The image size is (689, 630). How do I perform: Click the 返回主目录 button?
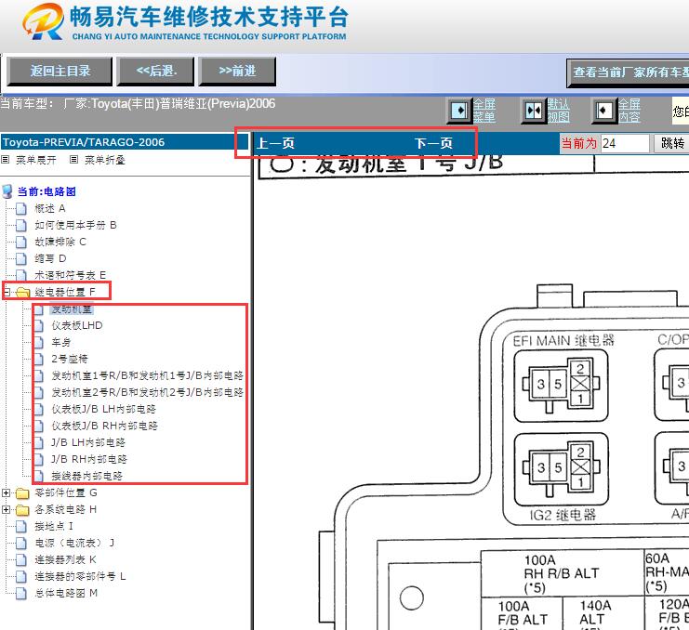(x=60, y=72)
